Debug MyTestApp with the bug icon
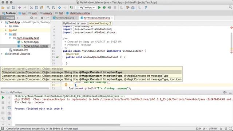This screenshot has width=233, height=131. [x=104, y=8]
